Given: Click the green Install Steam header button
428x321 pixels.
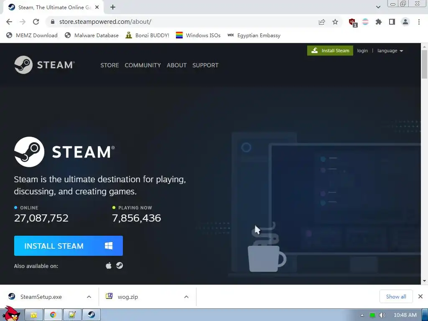Looking at the screenshot, I should pos(330,51).
